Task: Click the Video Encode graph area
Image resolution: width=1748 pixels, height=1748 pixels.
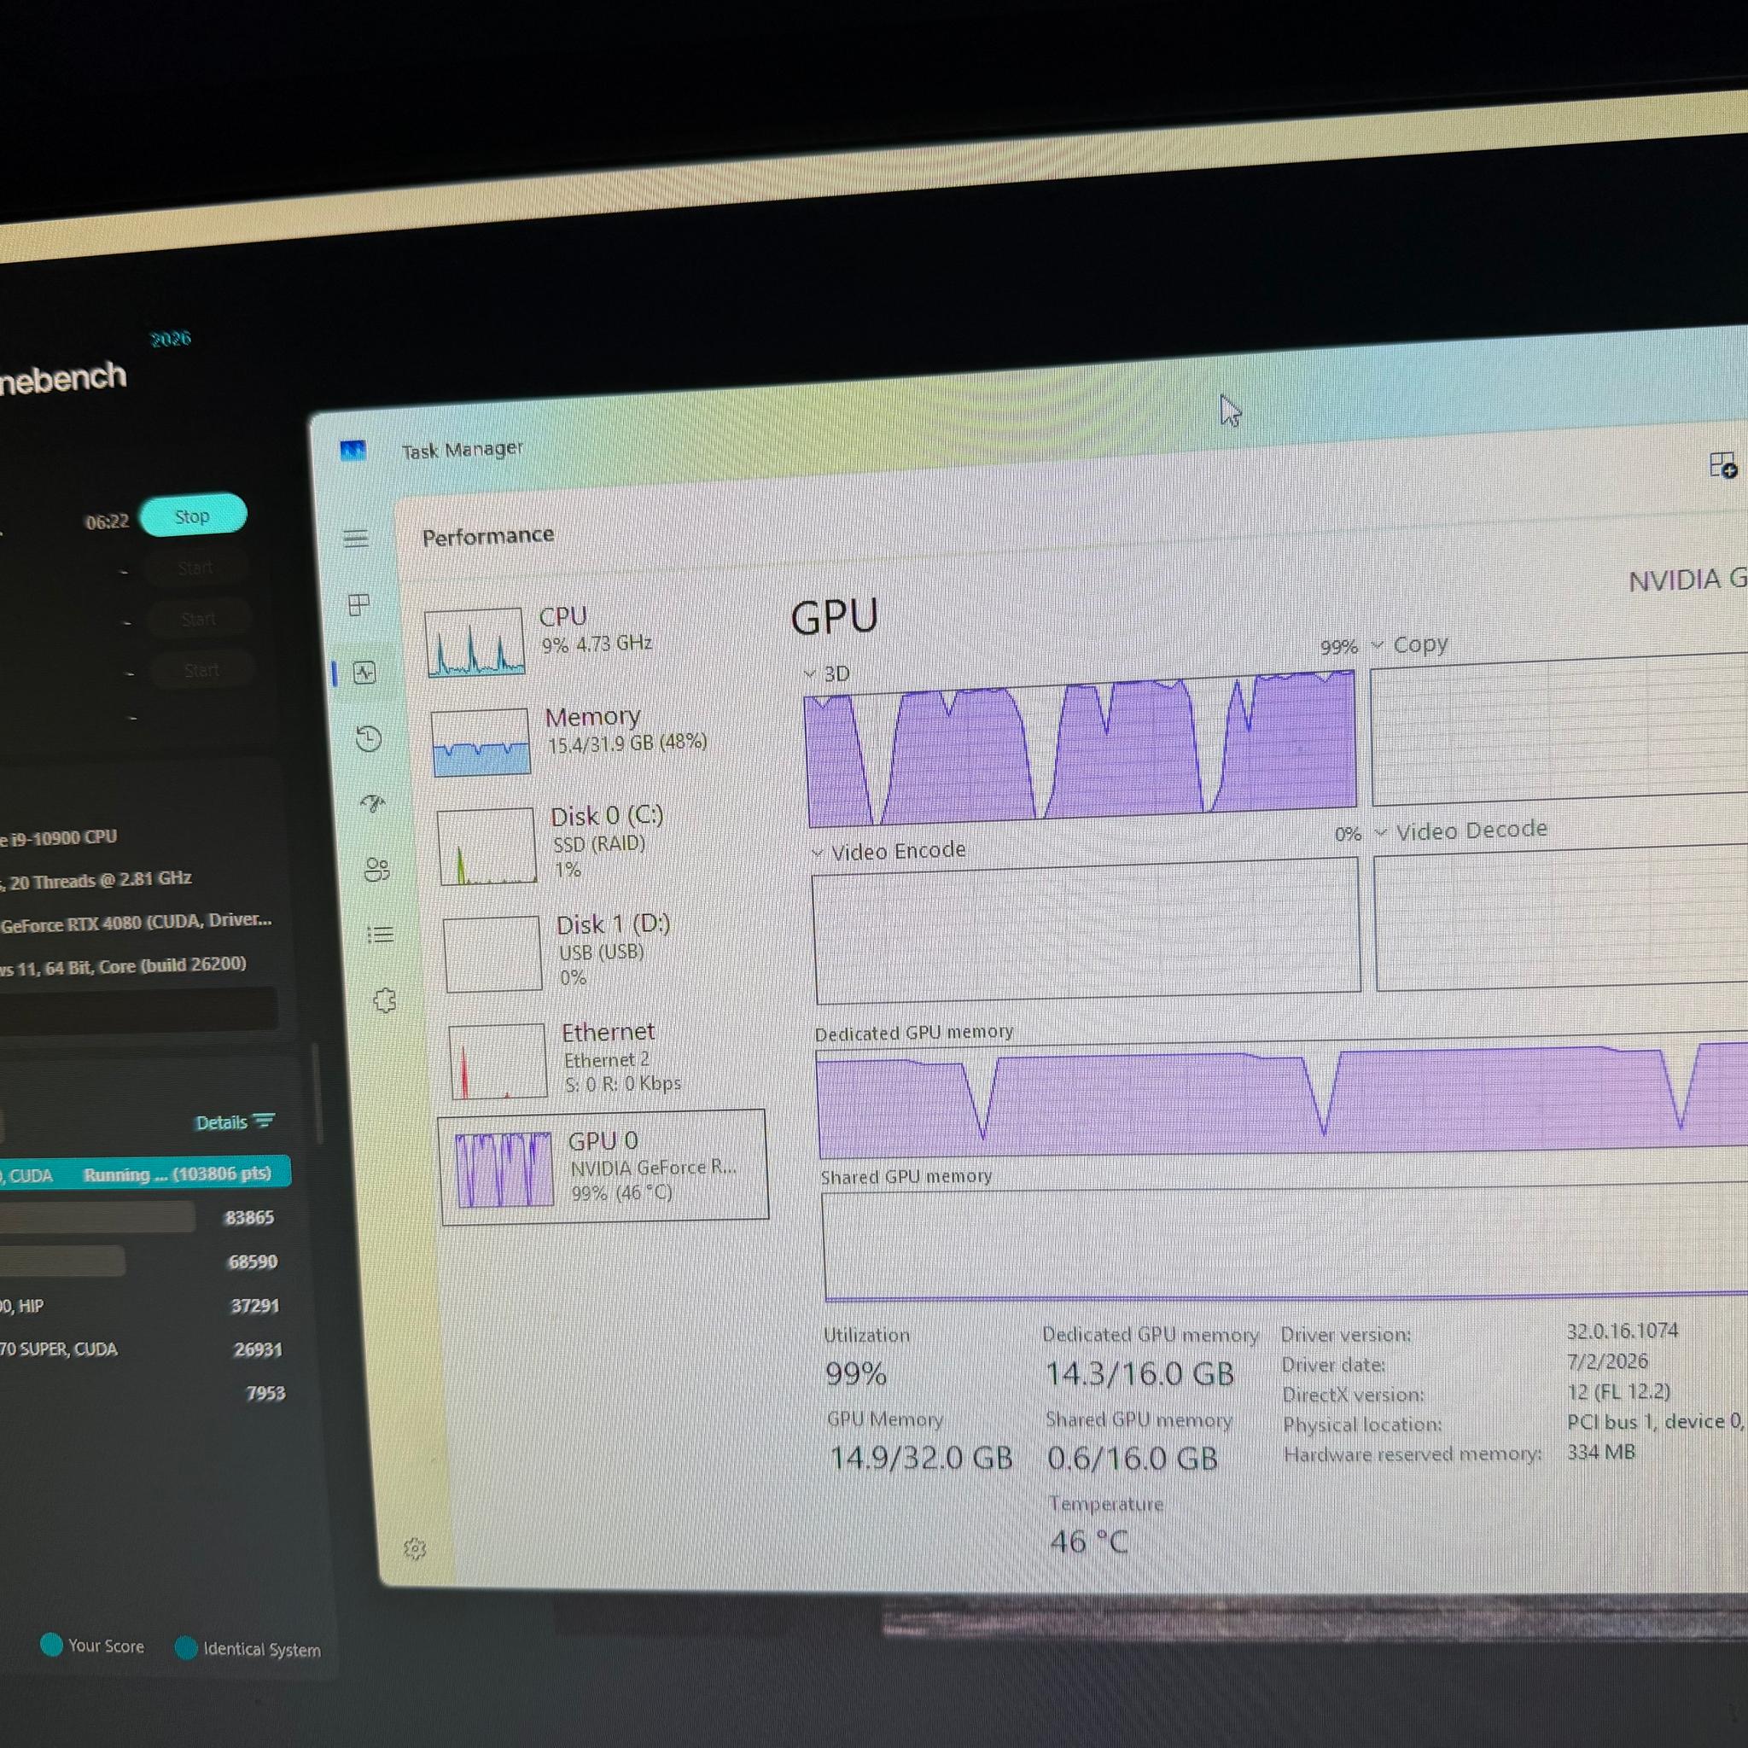Action: (1087, 931)
